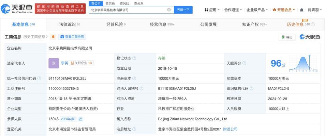This screenshot has width=325, height=136.
Task: Click 关联企业 13 badge
Action: click(81, 63)
